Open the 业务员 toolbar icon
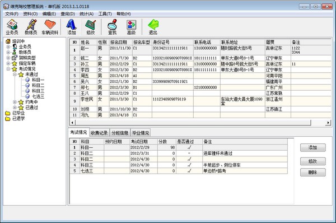 (12, 27)
